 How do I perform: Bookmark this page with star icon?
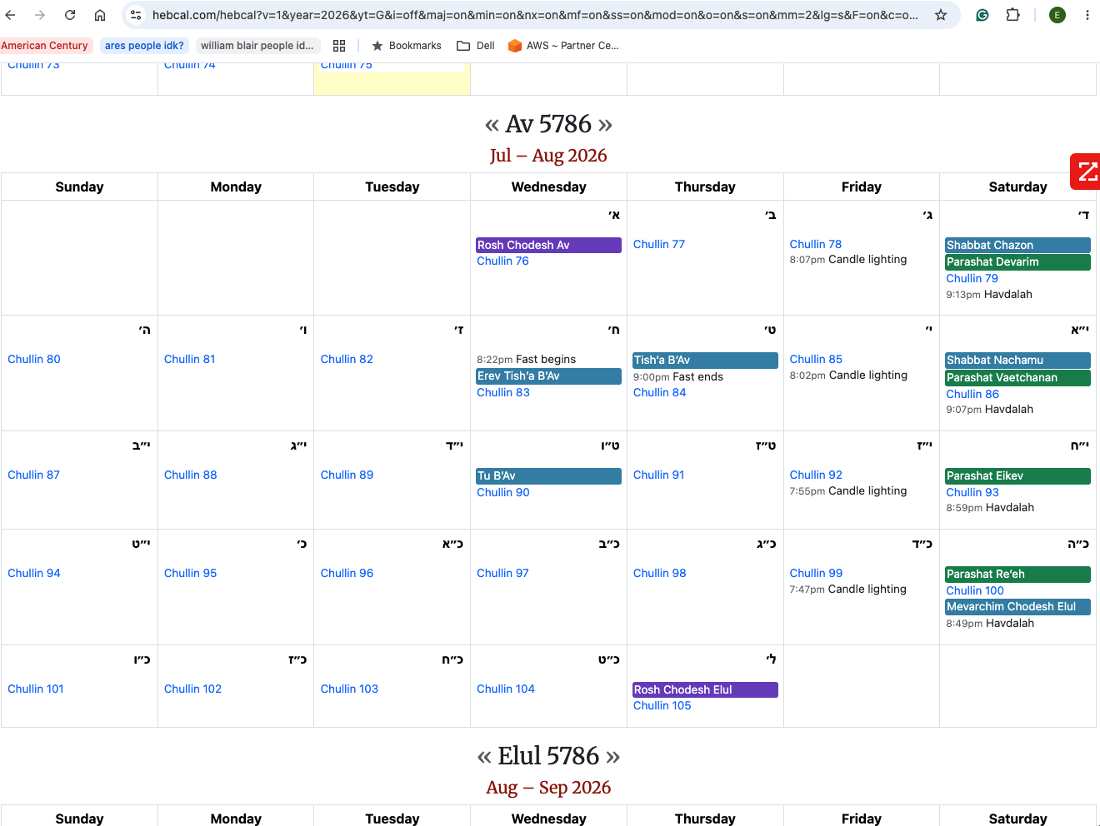(x=941, y=15)
